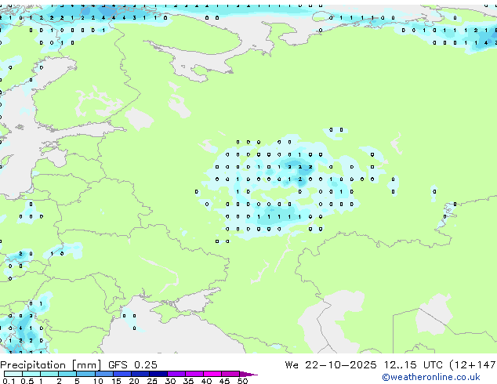Select the legend swatch between 20 and 25
The width and height of the screenshot is (497, 384).
click(140, 374)
